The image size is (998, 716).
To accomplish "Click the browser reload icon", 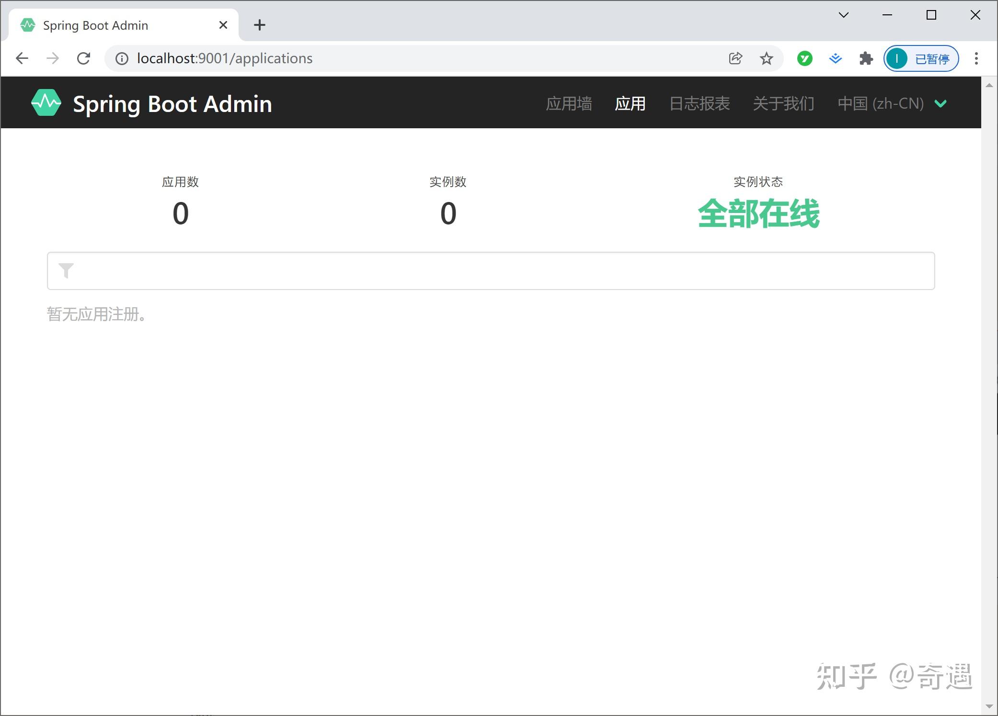I will pyautogui.click(x=84, y=58).
